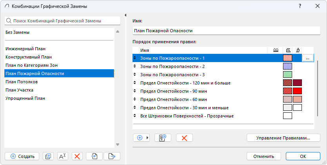Click the Управление Правилами button
This screenshot has height=165, width=327.
(283, 138)
